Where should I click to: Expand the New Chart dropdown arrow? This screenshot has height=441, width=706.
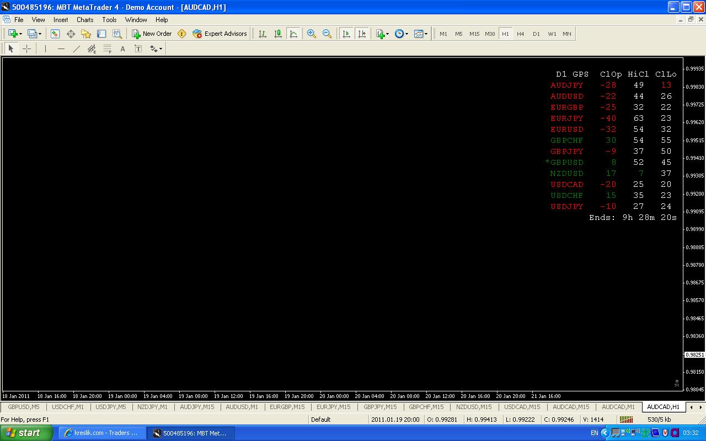tap(20, 34)
